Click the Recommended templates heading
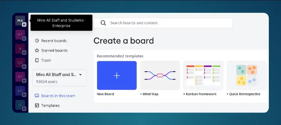 click(x=120, y=56)
